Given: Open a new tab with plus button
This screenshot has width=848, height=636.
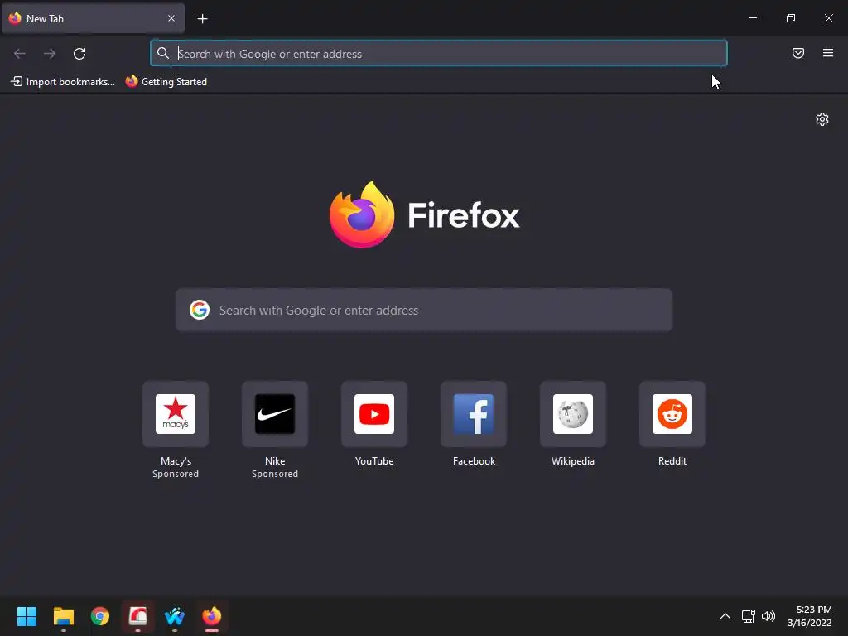Looking at the screenshot, I should [202, 19].
